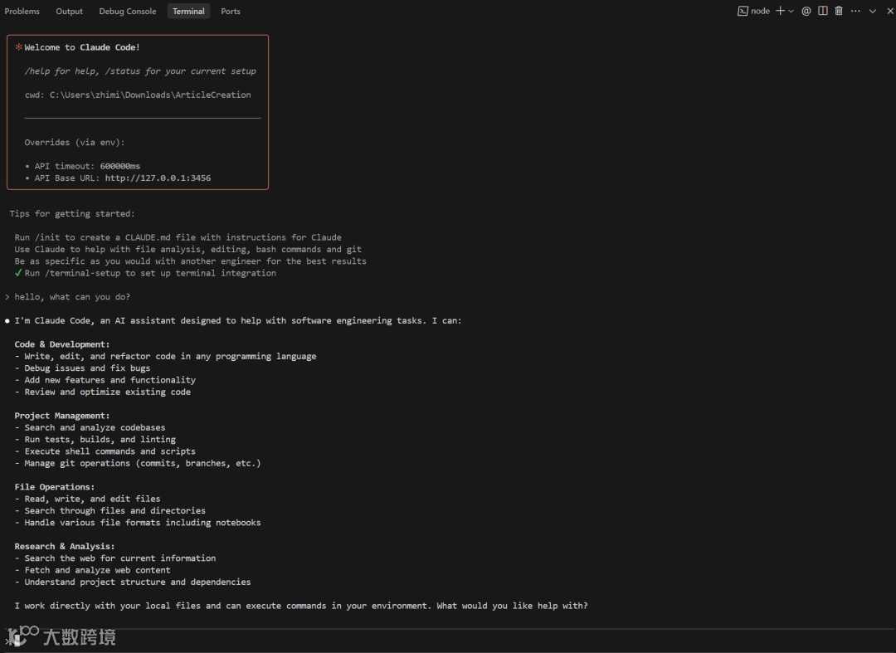Click 'Understand project structure and dependencies' line
Image resolution: width=896 pixels, height=653 pixels.
point(133,582)
